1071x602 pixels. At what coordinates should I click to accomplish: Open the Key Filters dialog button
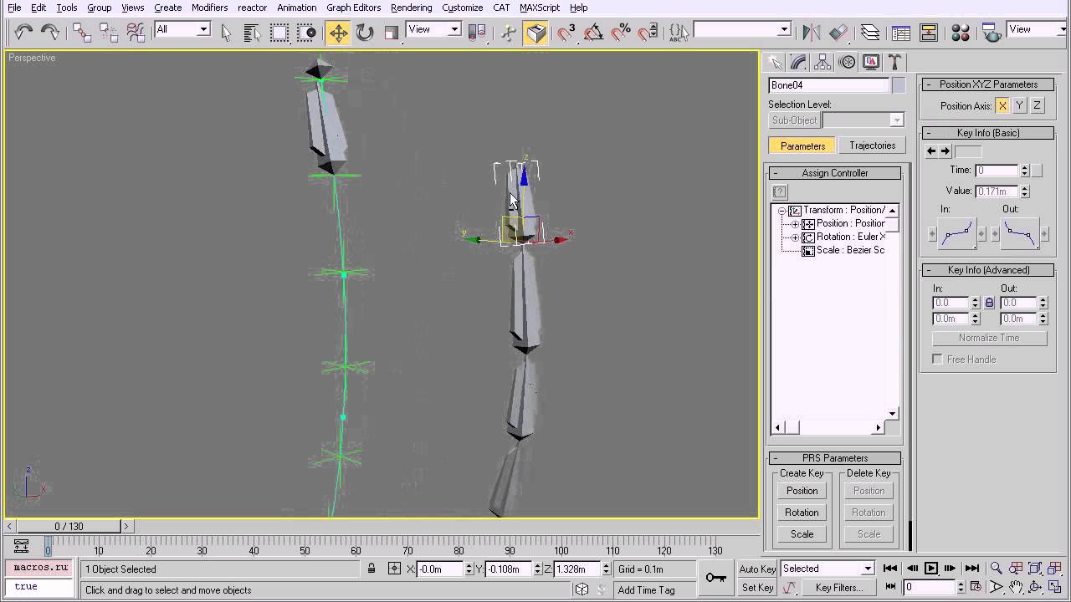point(839,588)
